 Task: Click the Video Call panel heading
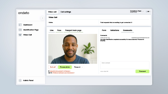coord(53,17)
